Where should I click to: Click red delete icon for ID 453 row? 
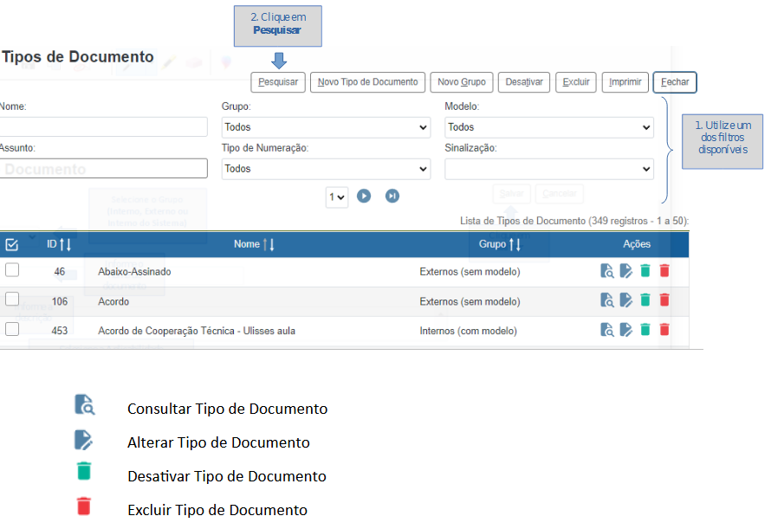pyautogui.click(x=664, y=330)
